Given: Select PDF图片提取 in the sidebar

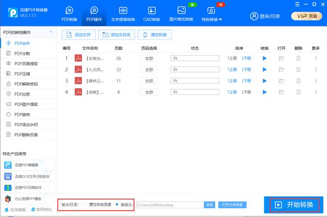Looking at the screenshot, I should (29, 104).
